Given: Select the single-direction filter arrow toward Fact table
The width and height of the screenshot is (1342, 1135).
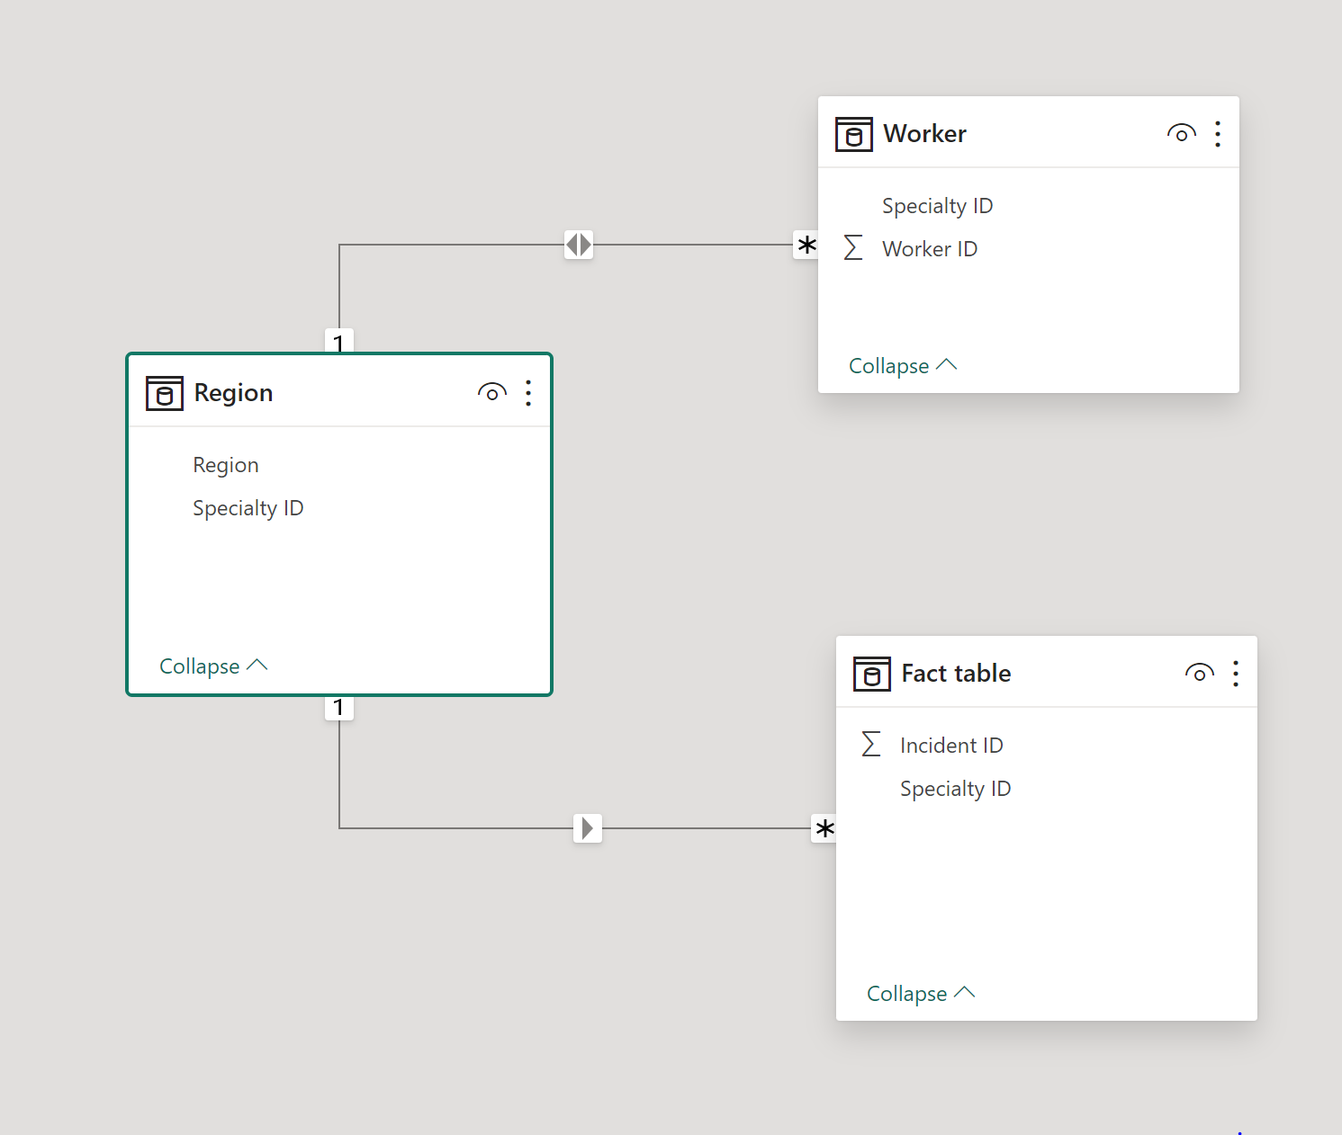Looking at the screenshot, I should (588, 827).
